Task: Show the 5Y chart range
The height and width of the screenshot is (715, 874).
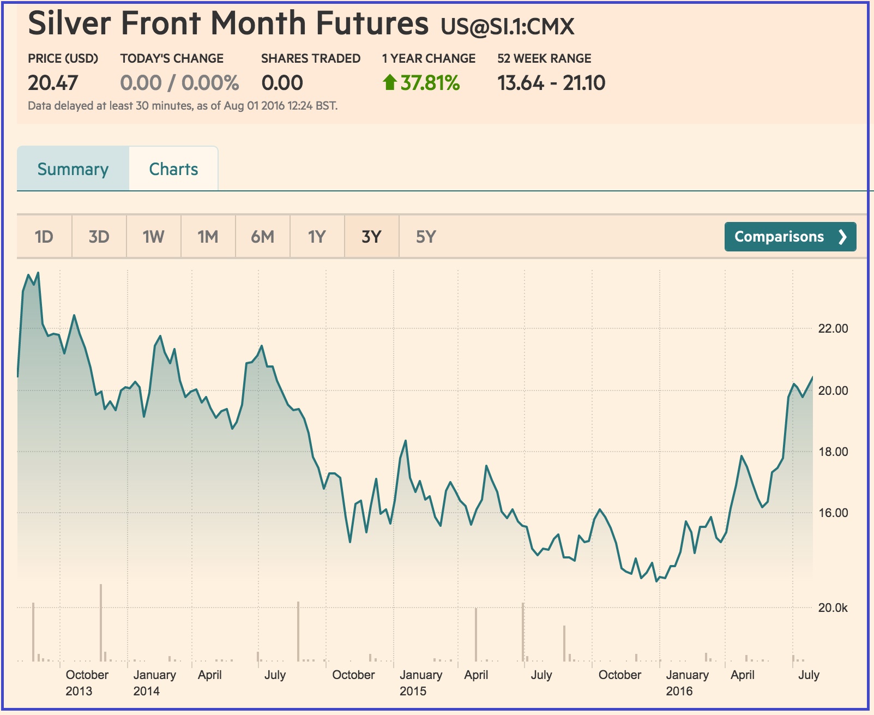Action: (x=426, y=237)
